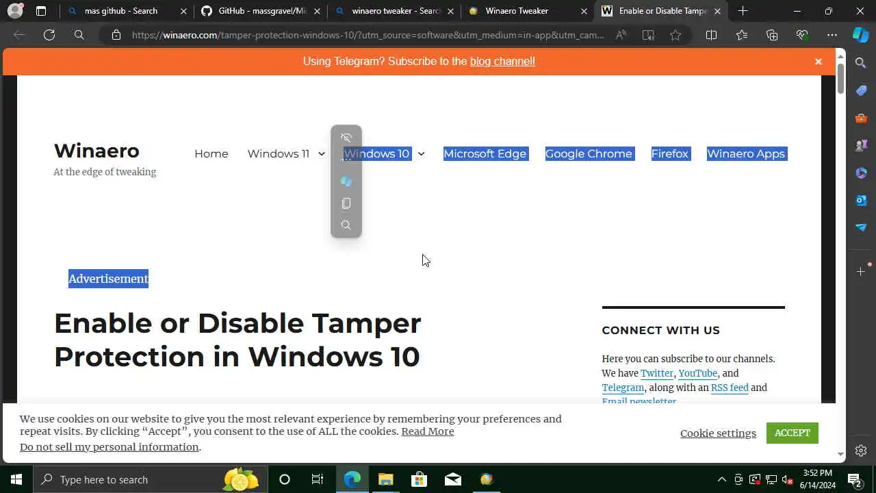The height and width of the screenshot is (493, 876).
Task: Enter Immersive Reader from the address bar
Action: tap(648, 35)
